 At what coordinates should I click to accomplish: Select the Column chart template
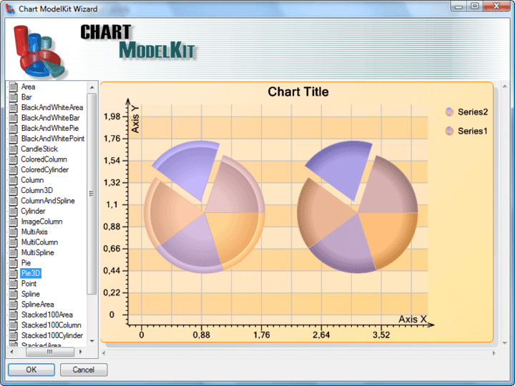[x=32, y=180]
